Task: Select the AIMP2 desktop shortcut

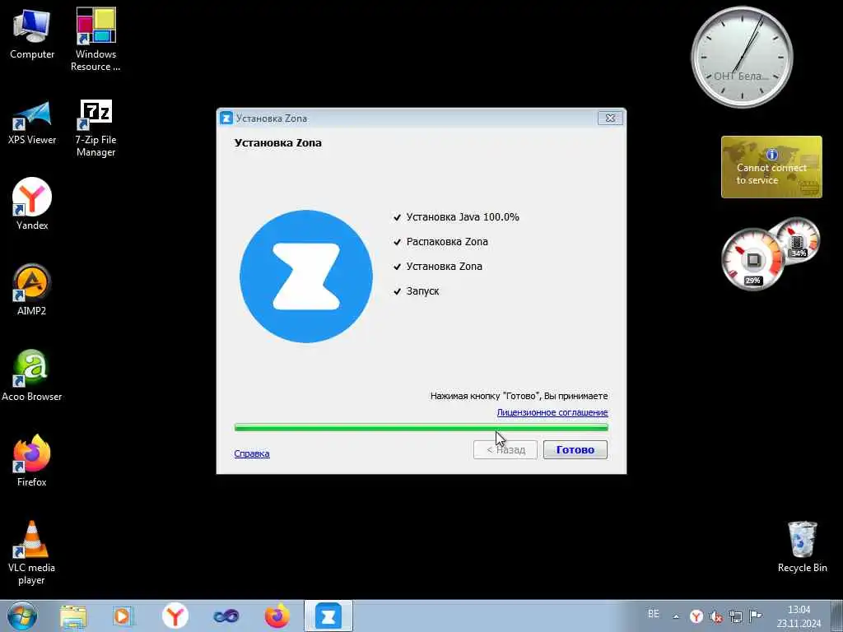Action: 32,289
